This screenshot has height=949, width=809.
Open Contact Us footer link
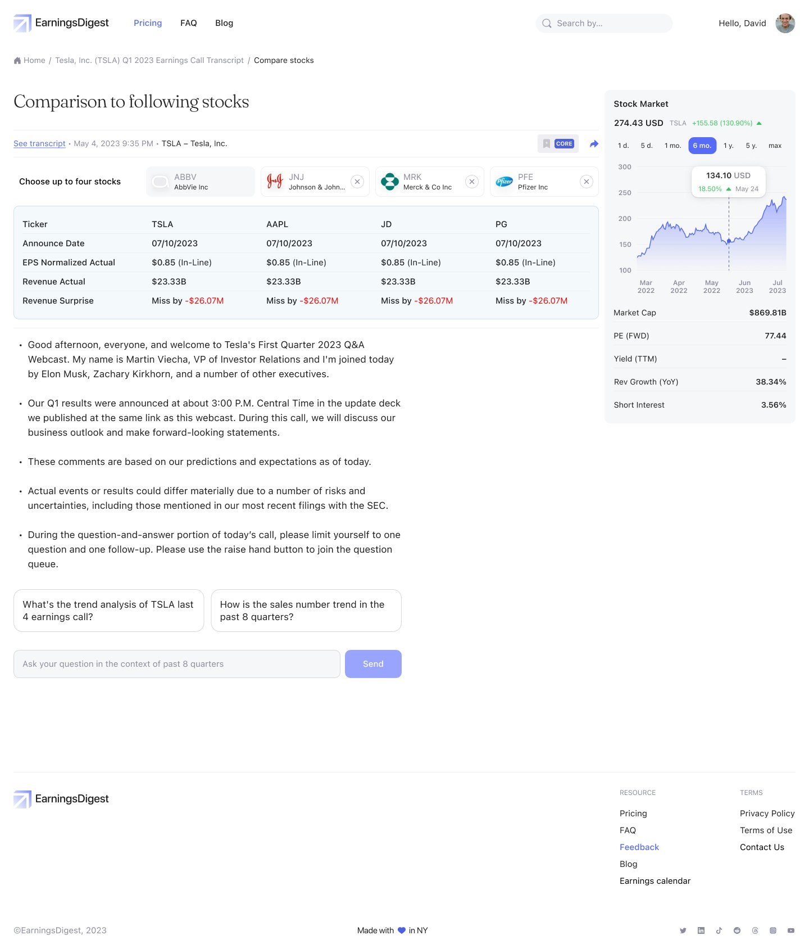pyautogui.click(x=762, y=847)
